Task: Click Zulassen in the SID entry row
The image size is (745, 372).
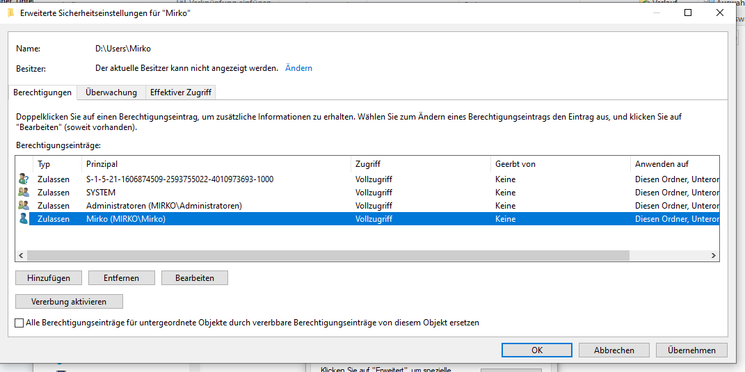Action: [54, 179]
